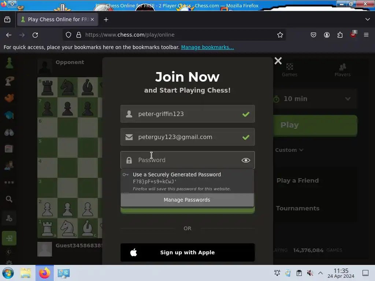Switch to the Players tab

click(x=342, y=70)
